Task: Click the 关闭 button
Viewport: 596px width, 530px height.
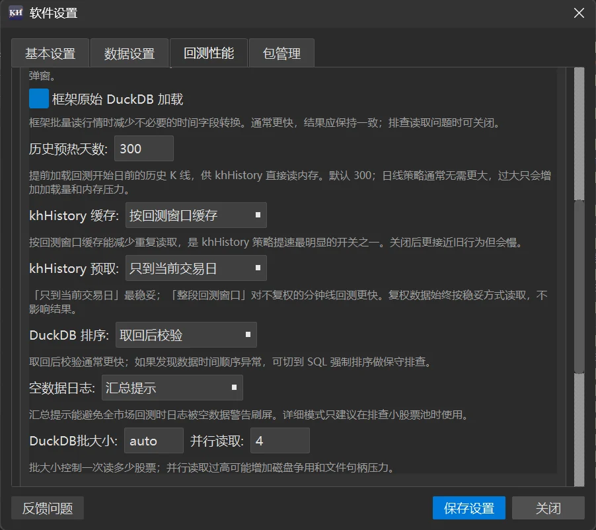Action: click(548, 508)
